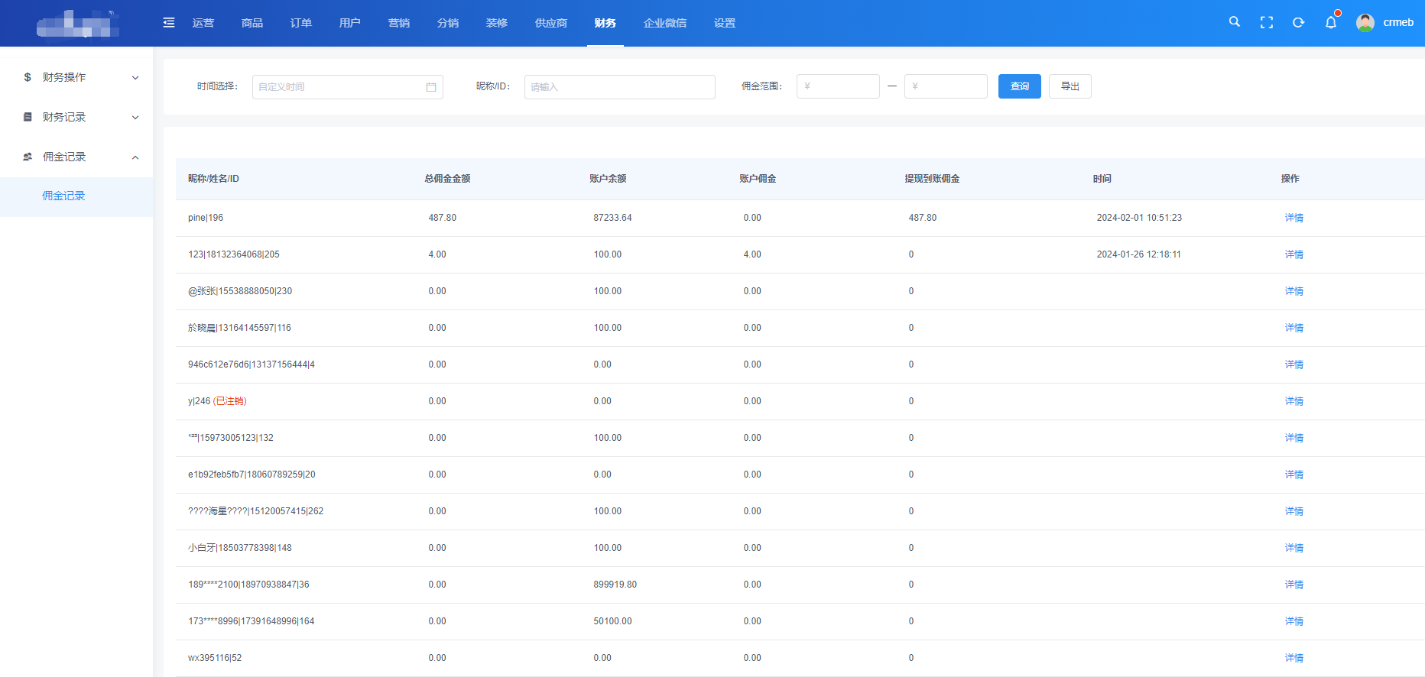This screenshot has height=677, width=1425.
Task: Click the 总佣金金额 column header
Action: coord(447,179)
